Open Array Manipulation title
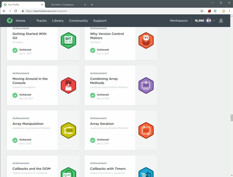 click(x=28, y=124)
